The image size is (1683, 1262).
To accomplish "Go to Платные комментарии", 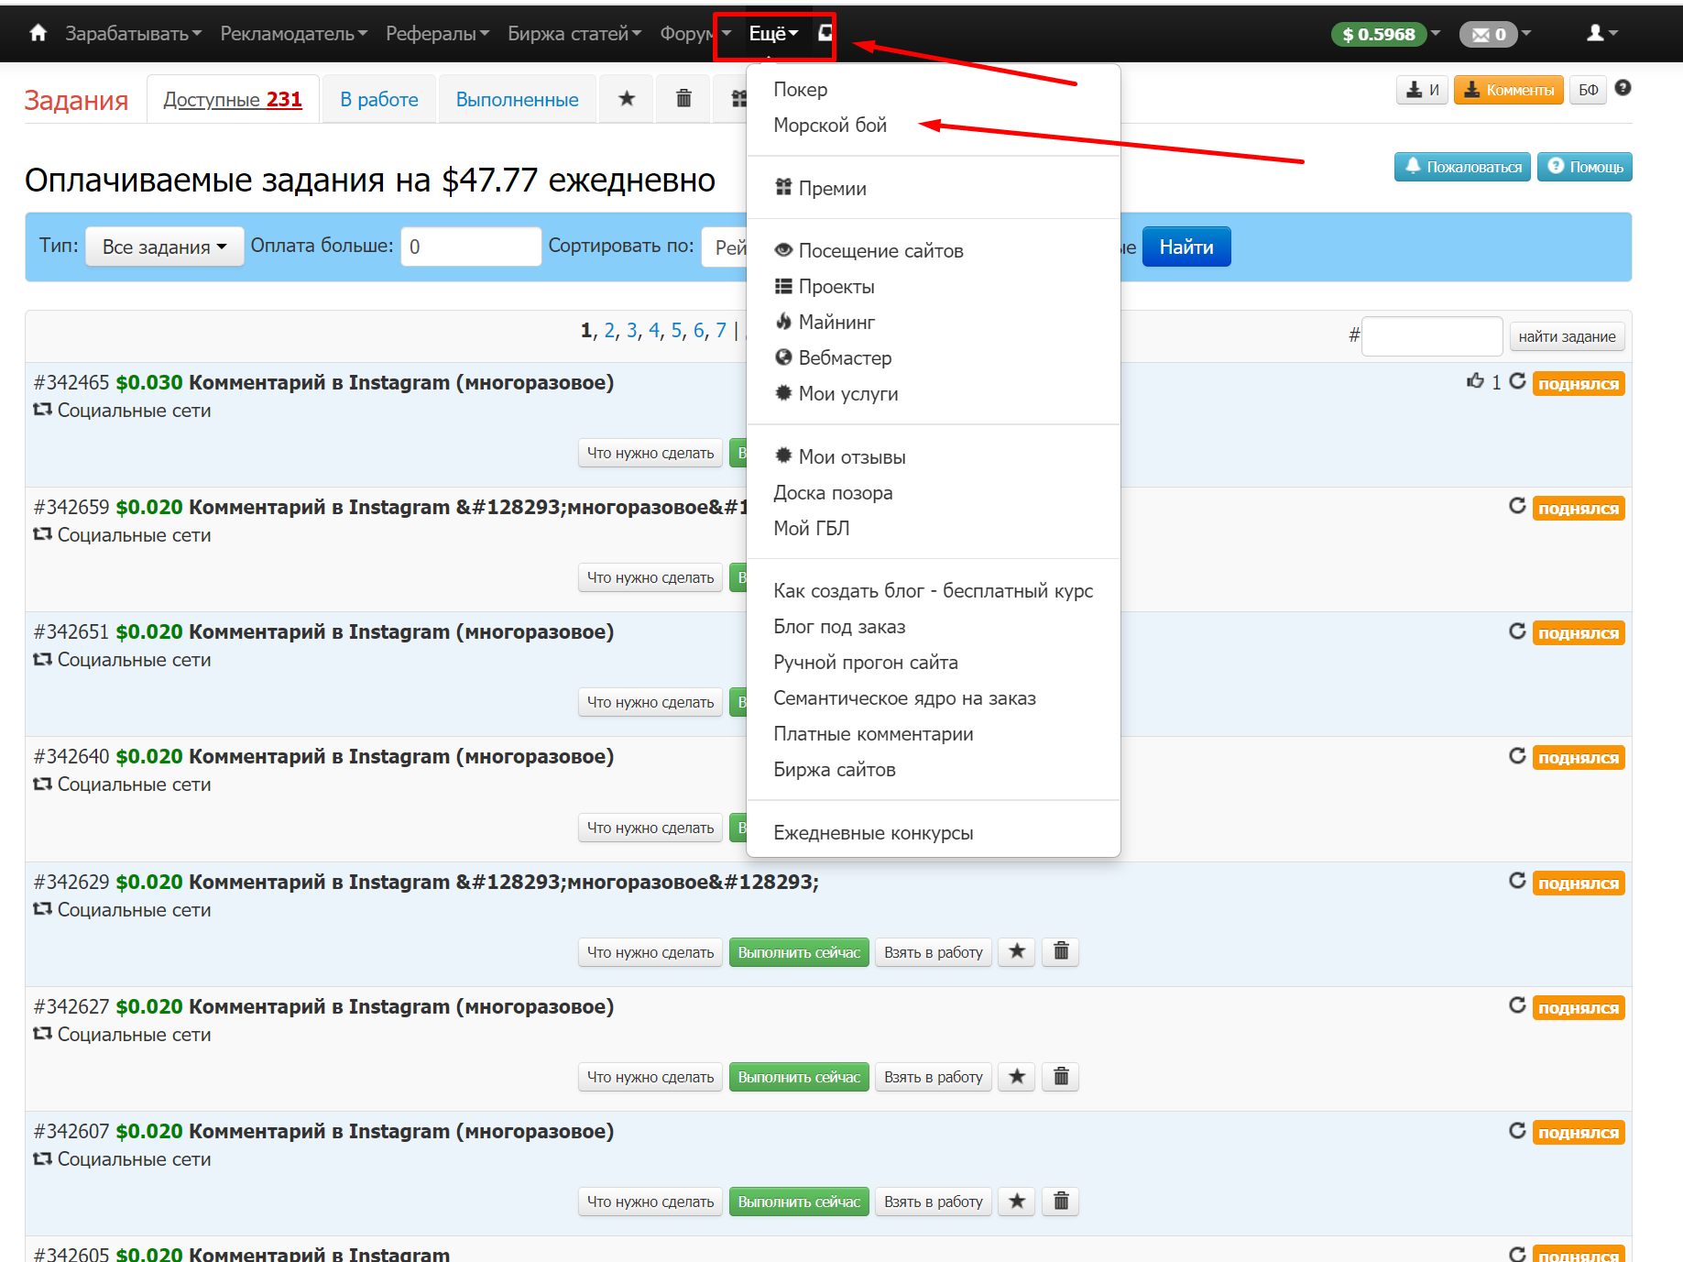I will point(873,734).
